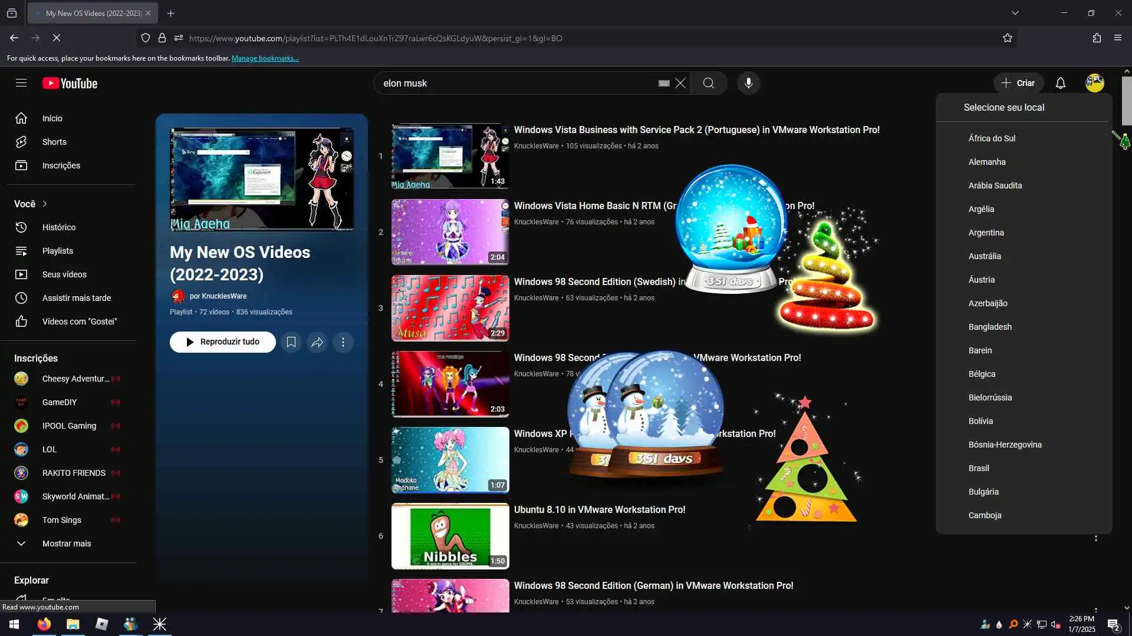Screen dimensions: 1132x636
Task: Open the playlist three-dot options menu
Action: click(343, 342)
